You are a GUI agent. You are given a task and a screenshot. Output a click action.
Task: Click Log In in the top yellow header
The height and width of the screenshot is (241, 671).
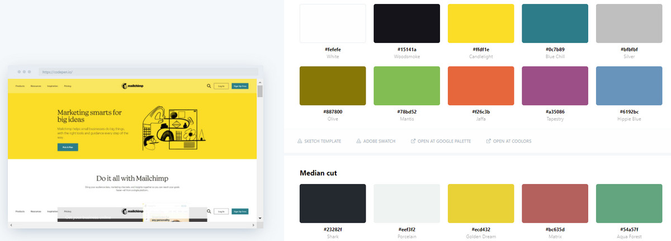[x=221, y=86]
